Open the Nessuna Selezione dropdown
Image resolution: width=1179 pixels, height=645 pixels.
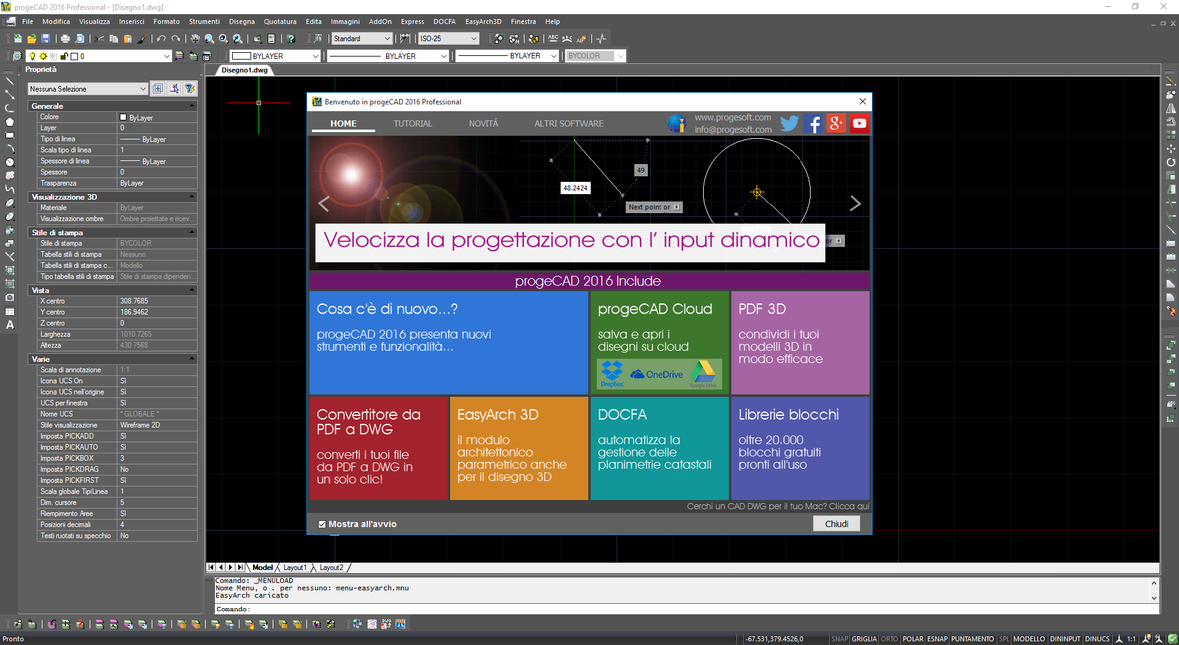(x=88, y=89)
